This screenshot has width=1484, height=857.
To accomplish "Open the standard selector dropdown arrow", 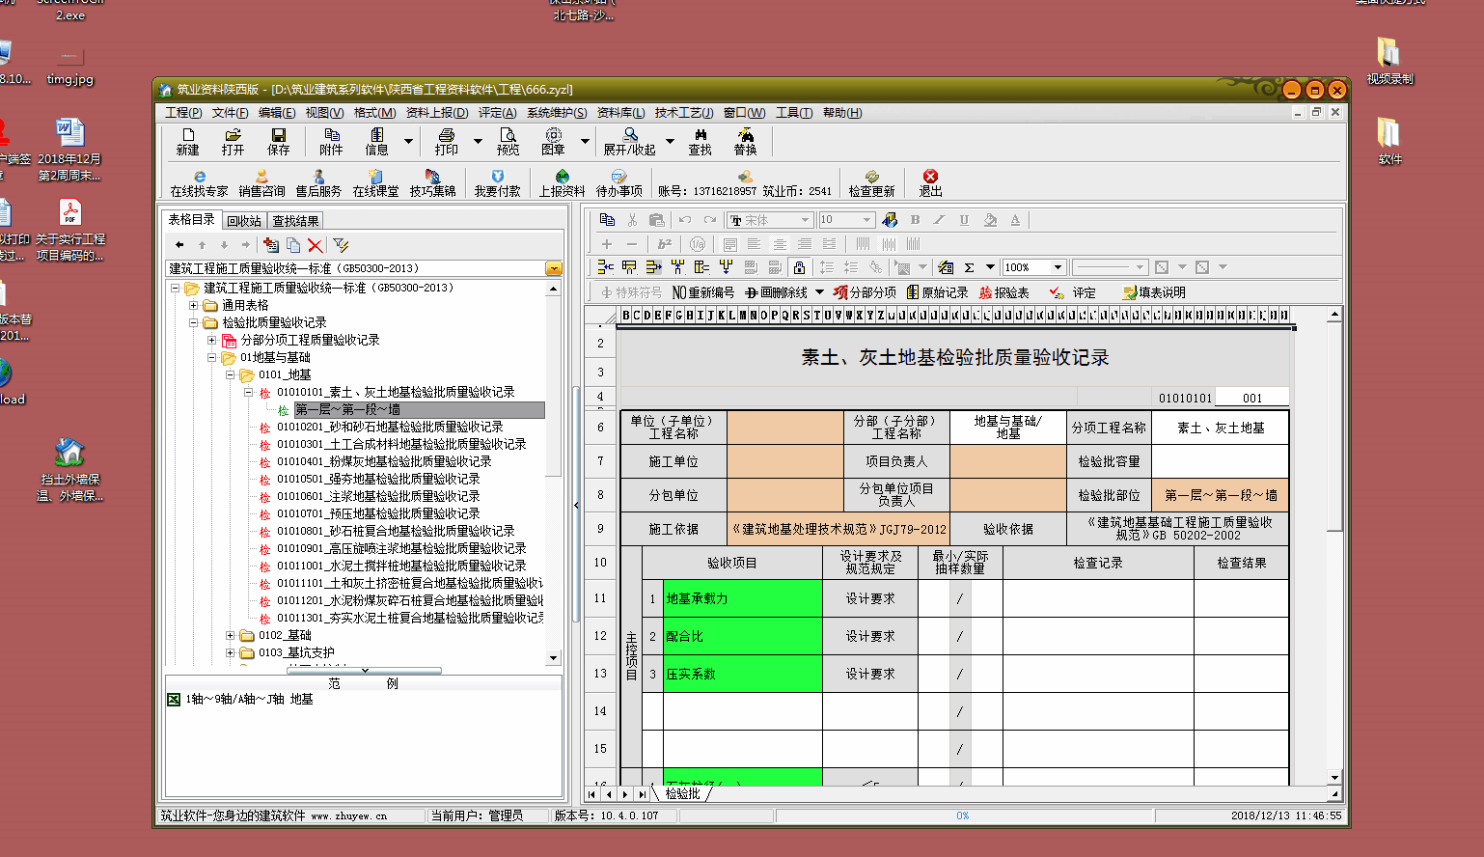I will coord(553,268).
